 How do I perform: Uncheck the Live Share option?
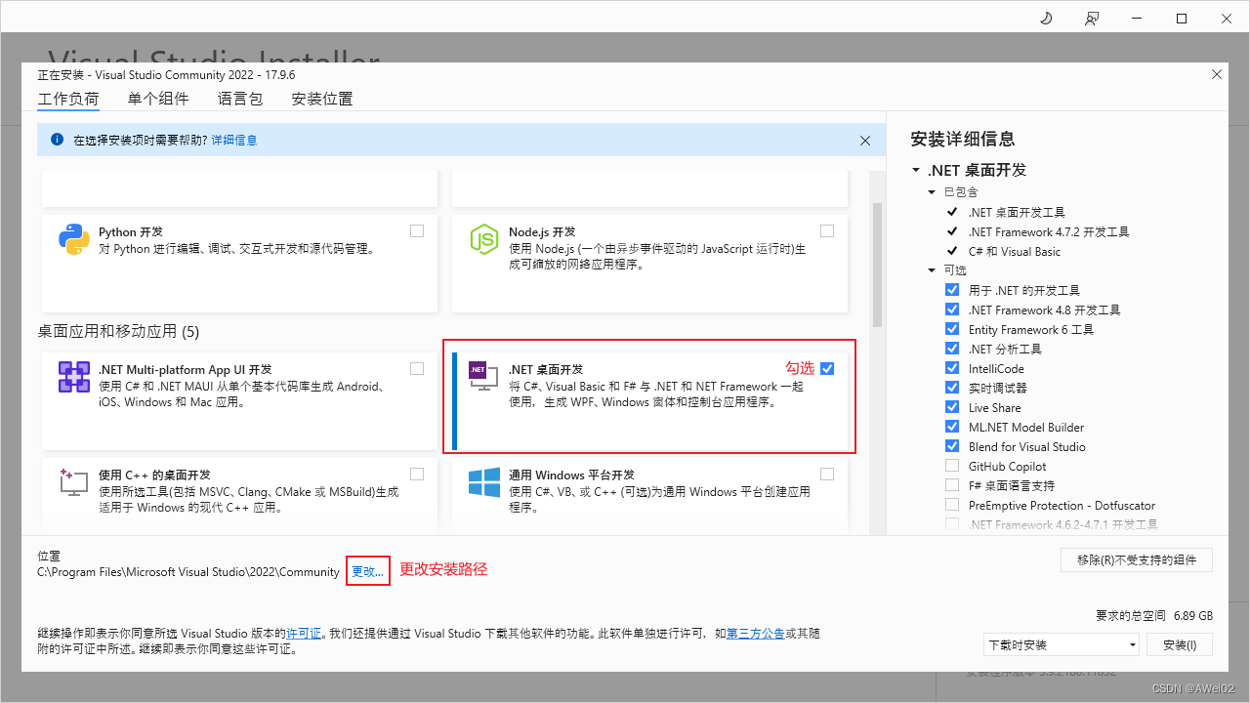coord(952,407)
